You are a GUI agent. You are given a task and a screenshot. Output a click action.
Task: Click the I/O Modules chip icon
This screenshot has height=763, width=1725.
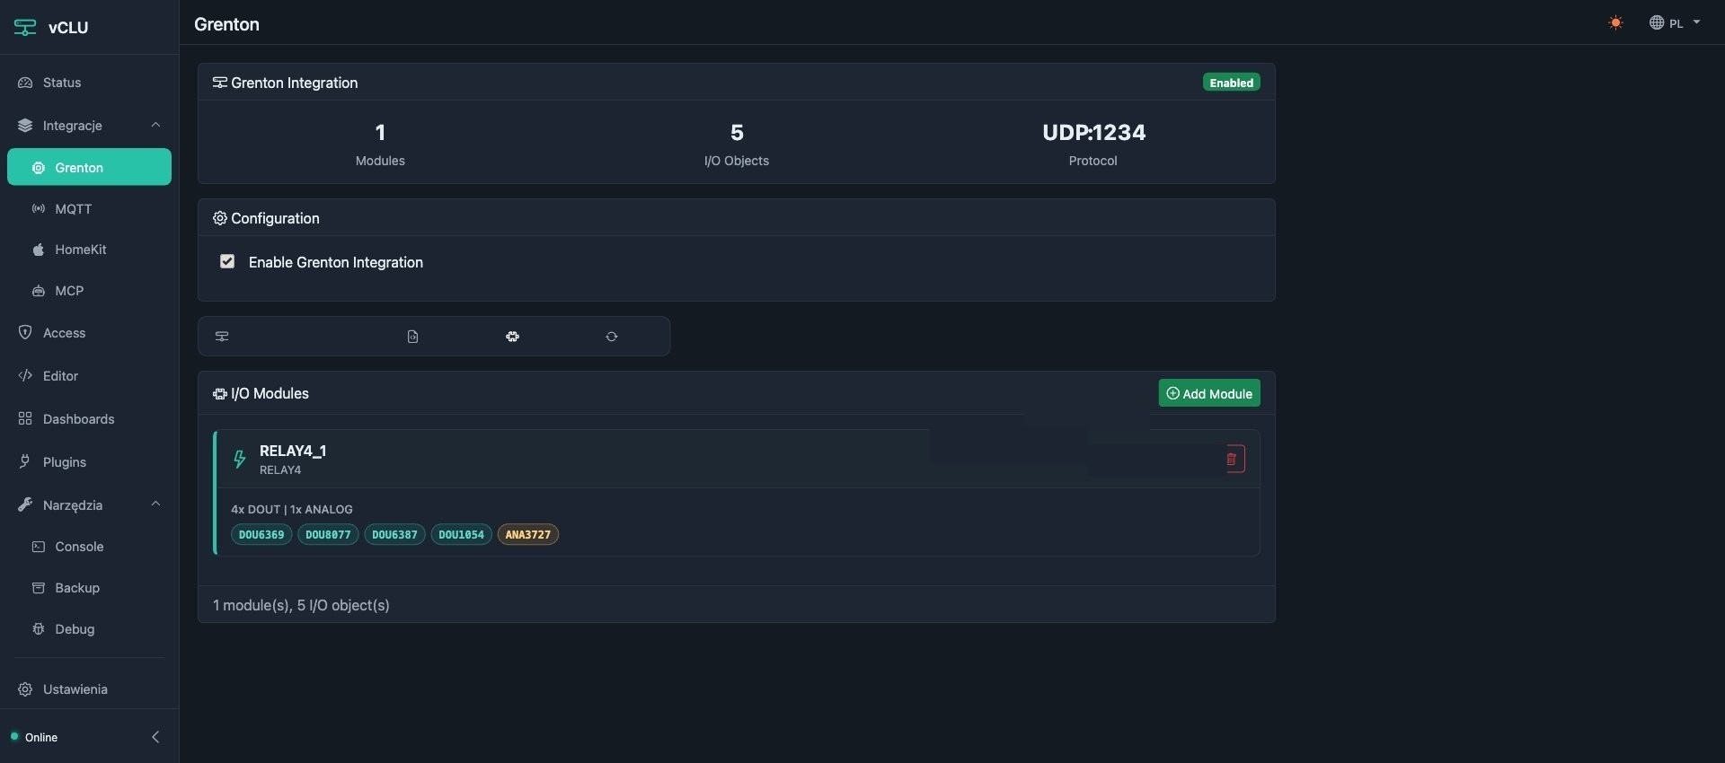pyautogui.click(x=219, y=393)
